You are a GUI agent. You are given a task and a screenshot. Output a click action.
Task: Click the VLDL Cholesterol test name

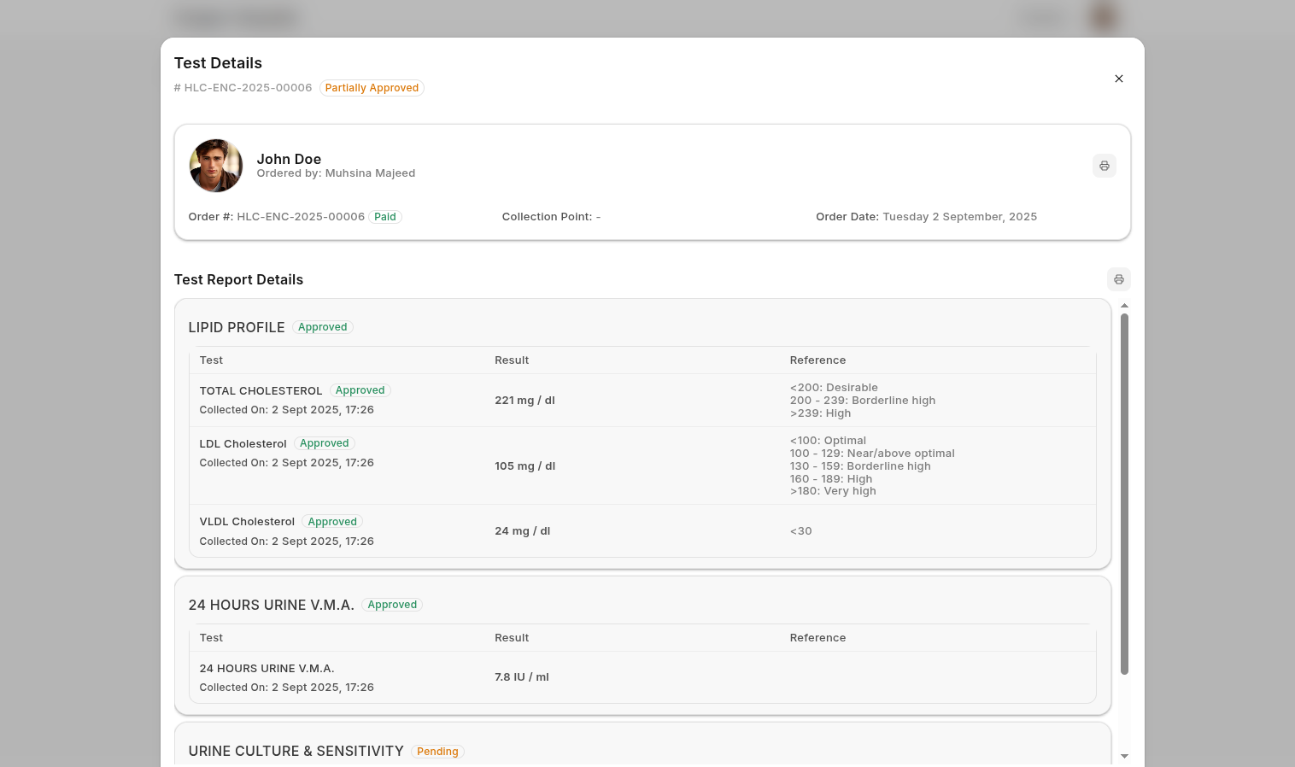pyautogui.click(x=247, y=522)
